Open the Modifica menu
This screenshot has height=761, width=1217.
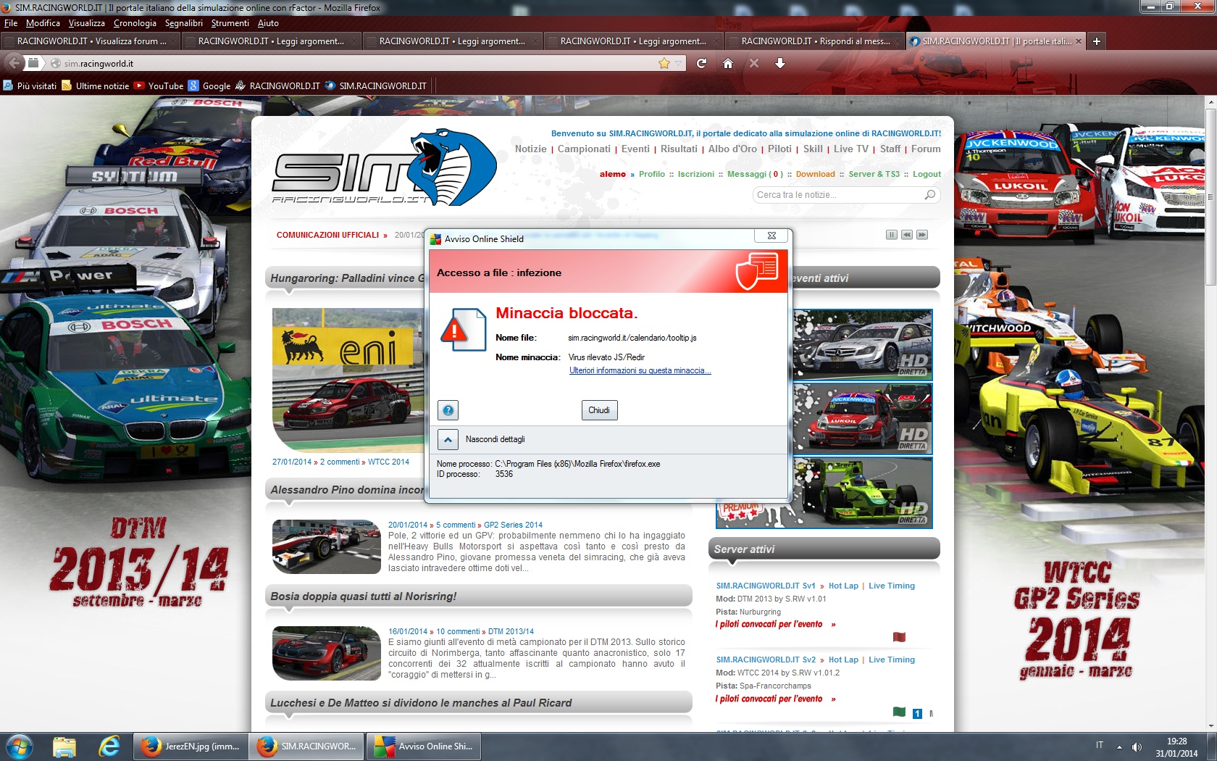(43, 23)
